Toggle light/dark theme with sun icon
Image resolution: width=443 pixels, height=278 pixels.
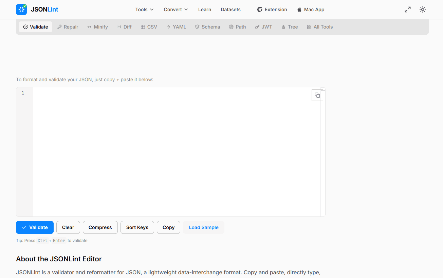click(422, 9)
